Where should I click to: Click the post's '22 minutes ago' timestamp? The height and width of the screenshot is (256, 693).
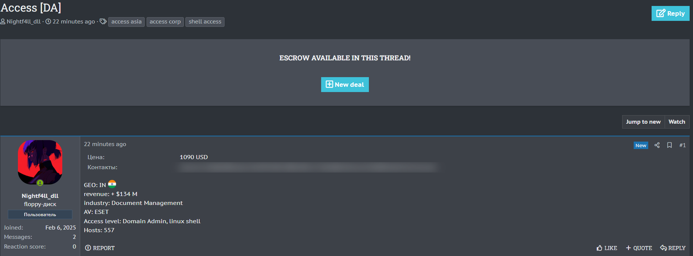tap(105, 144)
